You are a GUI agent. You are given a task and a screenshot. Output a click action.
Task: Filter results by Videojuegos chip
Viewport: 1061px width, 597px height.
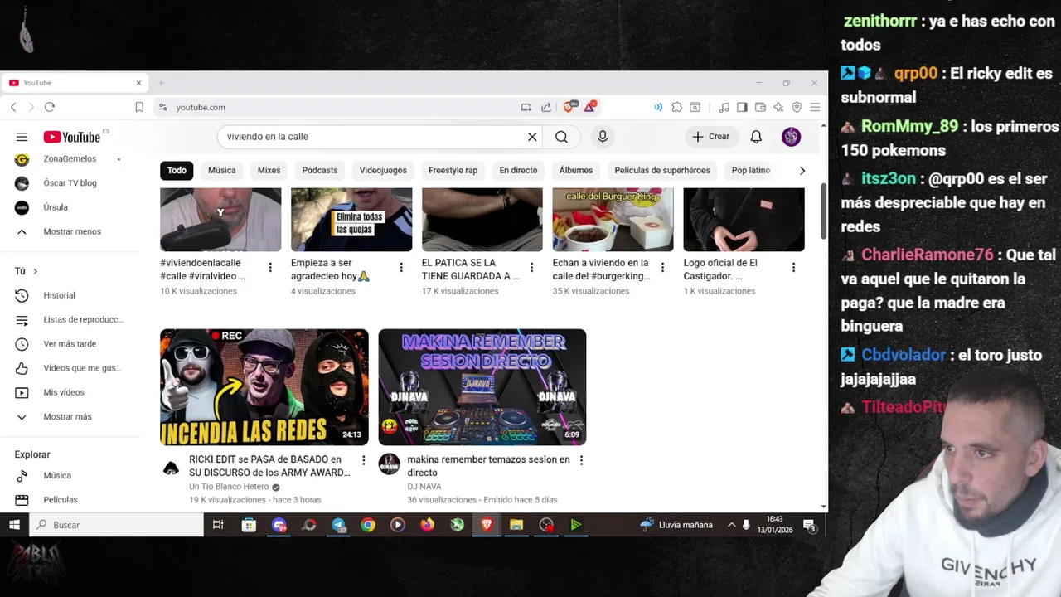click(x=383, y=171)
